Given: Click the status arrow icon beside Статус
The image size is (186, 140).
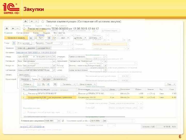Looking at the screenshot, I should coord(14,43).
